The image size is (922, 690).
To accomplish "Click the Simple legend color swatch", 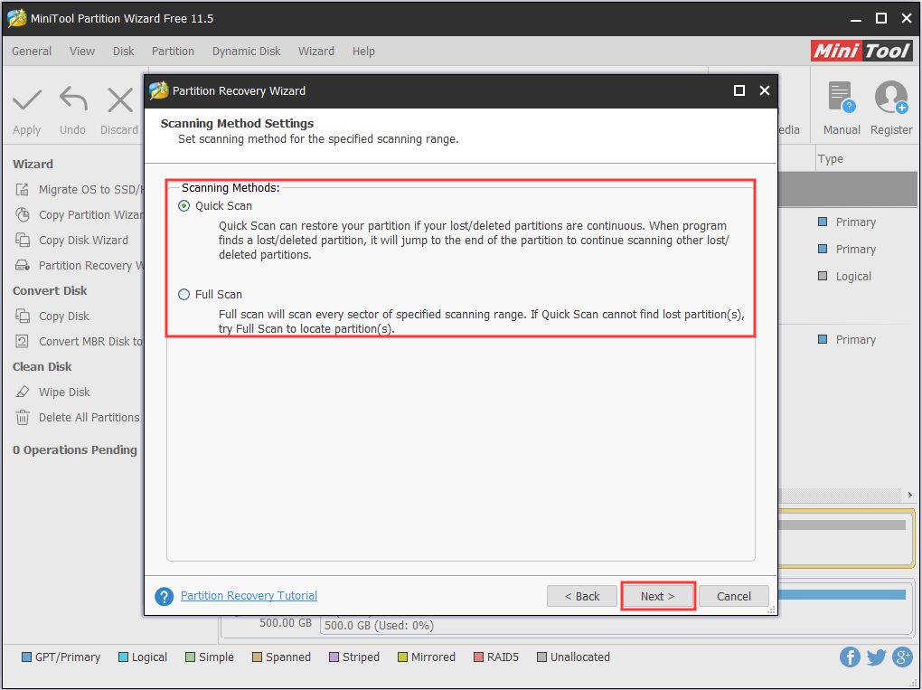I will [x=191, y=657].
